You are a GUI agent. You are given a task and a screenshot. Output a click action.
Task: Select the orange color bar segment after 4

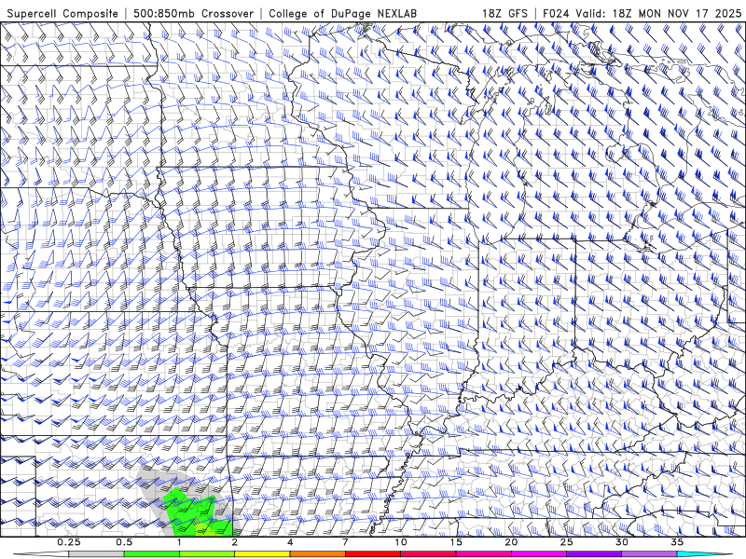pos(317,554)
